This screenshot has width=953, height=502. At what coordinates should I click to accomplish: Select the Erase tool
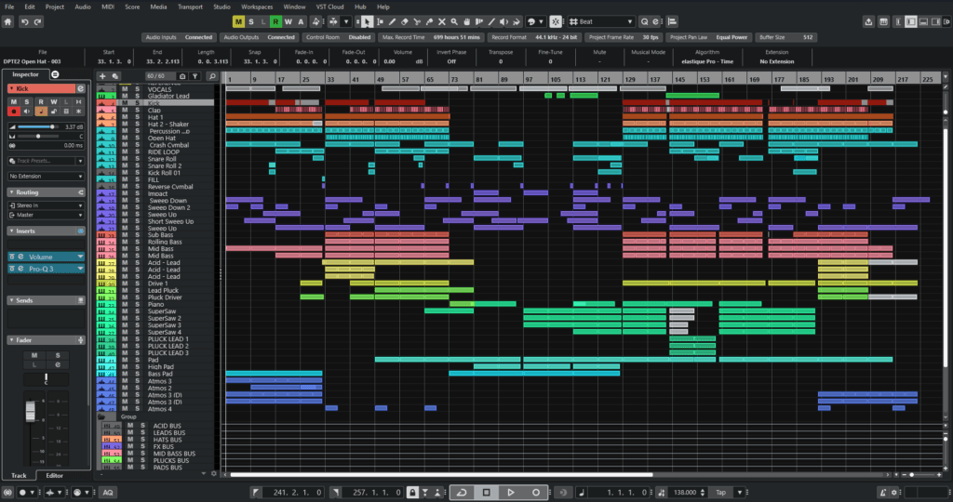[x=404, y=22]
